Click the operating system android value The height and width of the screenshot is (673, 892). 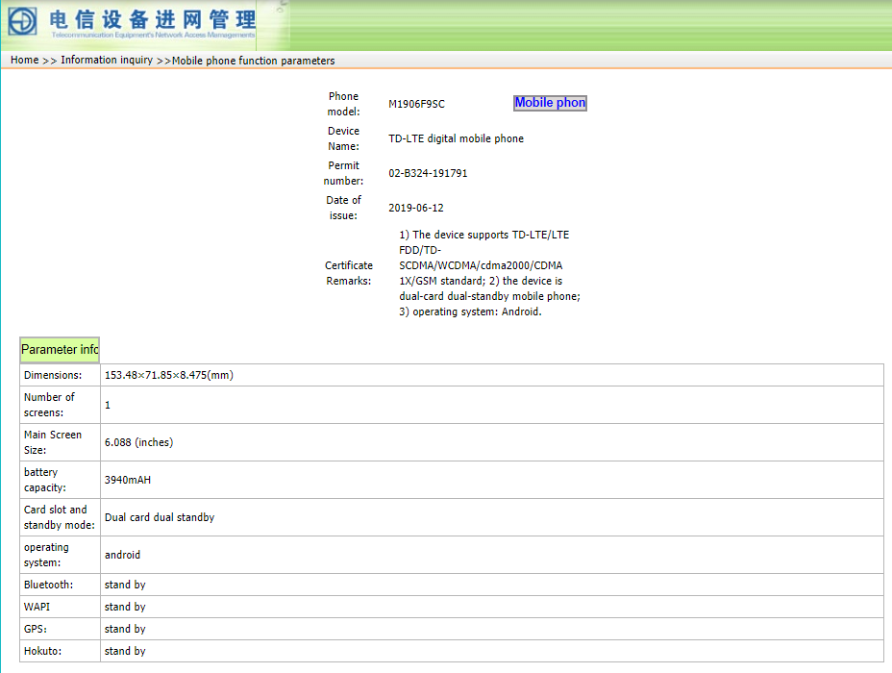click(123, 555)
